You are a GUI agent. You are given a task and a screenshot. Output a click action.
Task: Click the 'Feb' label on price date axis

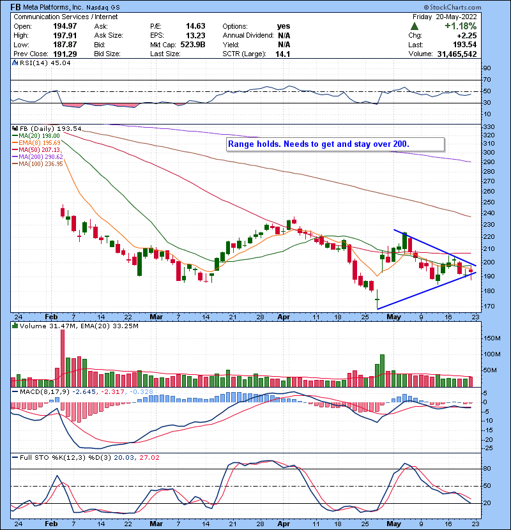pos(51,317)
